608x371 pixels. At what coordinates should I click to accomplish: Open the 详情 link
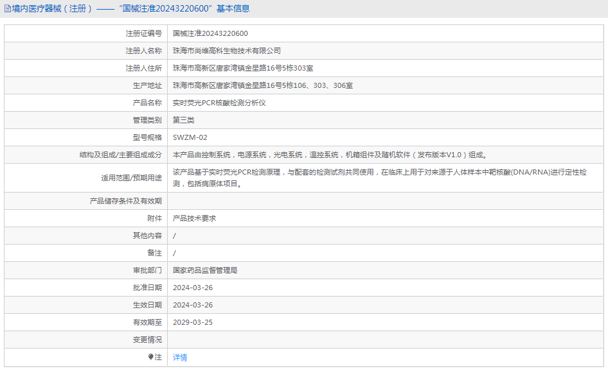[180, 358]
